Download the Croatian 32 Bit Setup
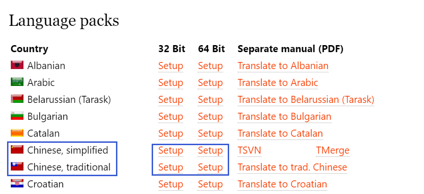This screenshot has height=194, width=424. click(170, 184)
